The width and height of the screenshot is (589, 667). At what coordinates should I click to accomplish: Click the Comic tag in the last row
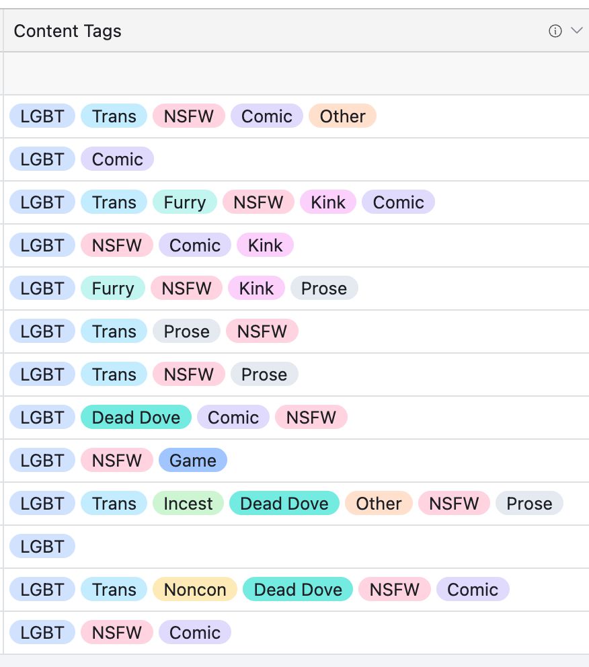195,633
